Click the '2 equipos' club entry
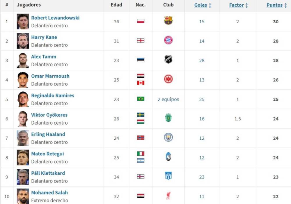Viewport: 291px width, 204px height. (168, 99)
